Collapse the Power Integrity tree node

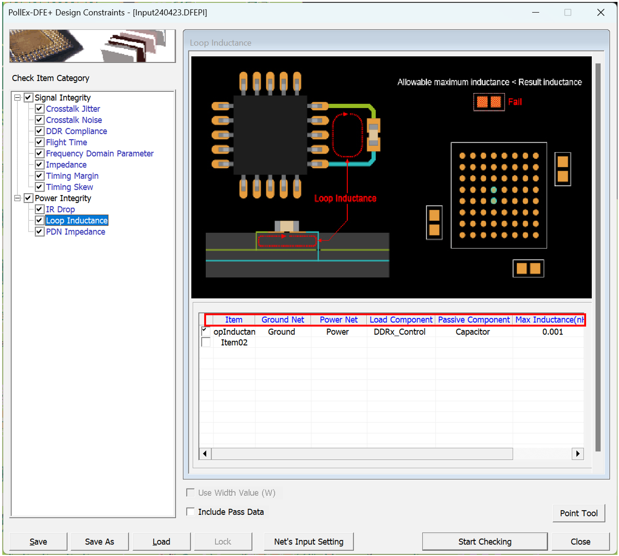pyautogui.click(x=17, y=198)
